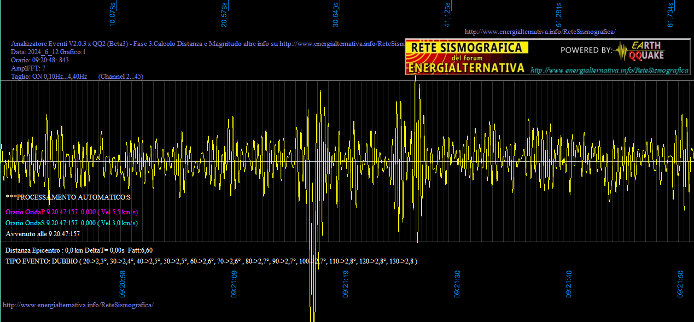Image resolution: width=694 pixels, height=322 pixels.
Task: Select the 61,734s time axis label
Action: coord(670,15)
